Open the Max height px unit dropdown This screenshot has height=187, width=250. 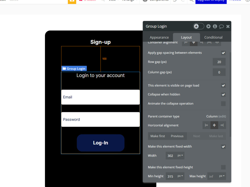222,176
